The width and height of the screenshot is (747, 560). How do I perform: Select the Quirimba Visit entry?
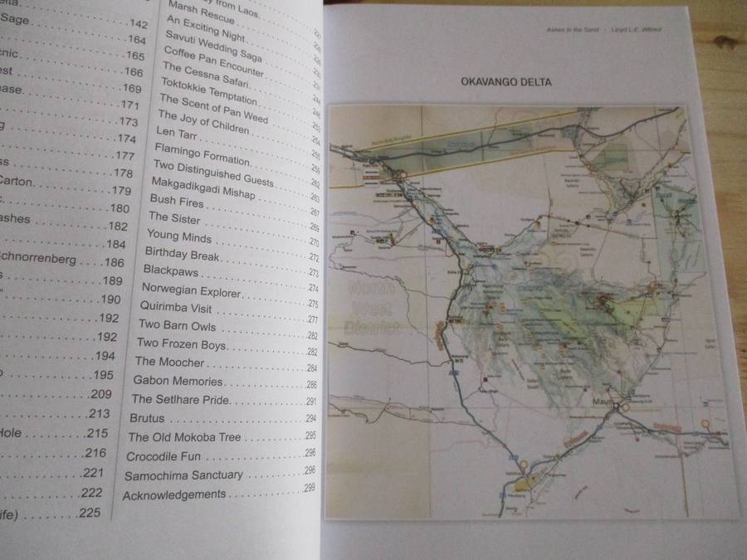[177, 307]
